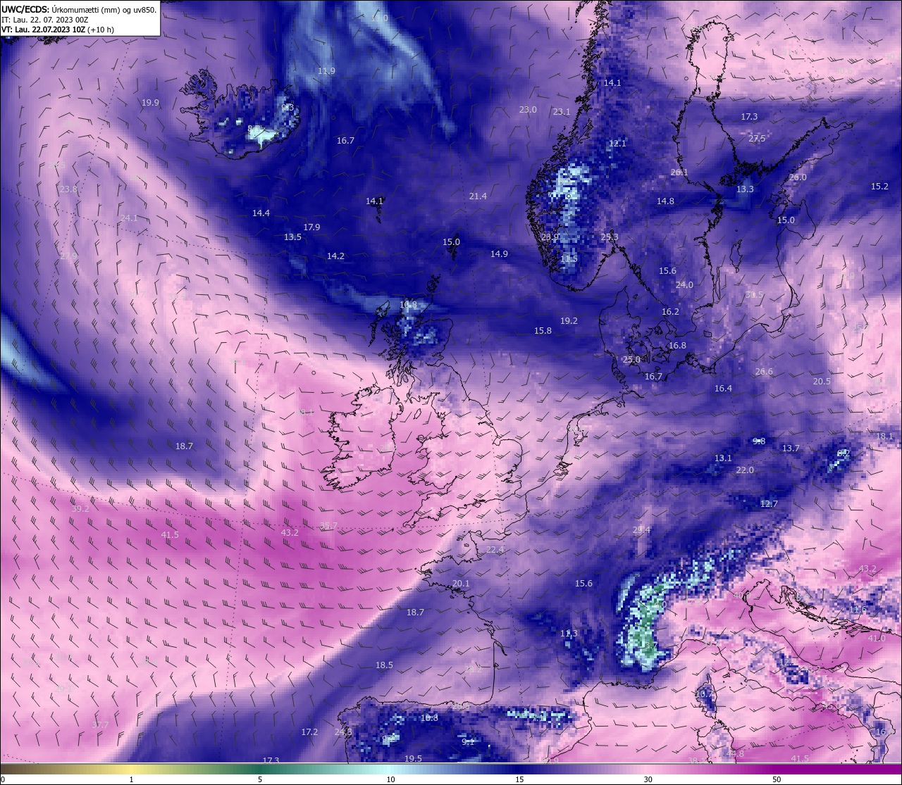902x785 pixels.
Task: Click the 15.2 value label
Action: [x=879, y=187]
